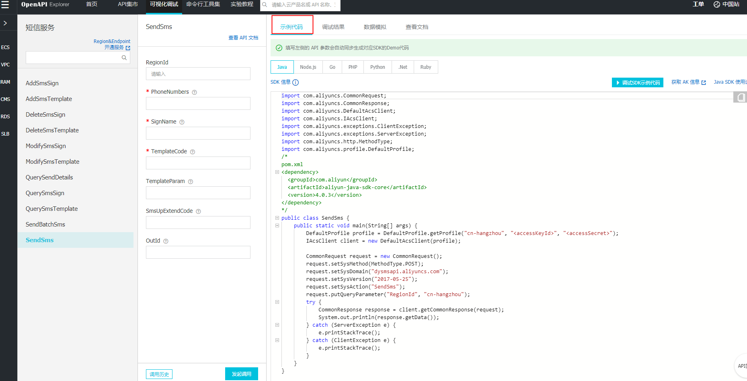This screenshot has height=381, width=747.
Task: Open RDS in the product sidebar
Action: point(5,117)
